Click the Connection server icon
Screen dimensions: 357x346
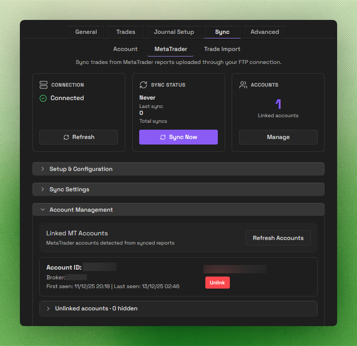(43, 85)
